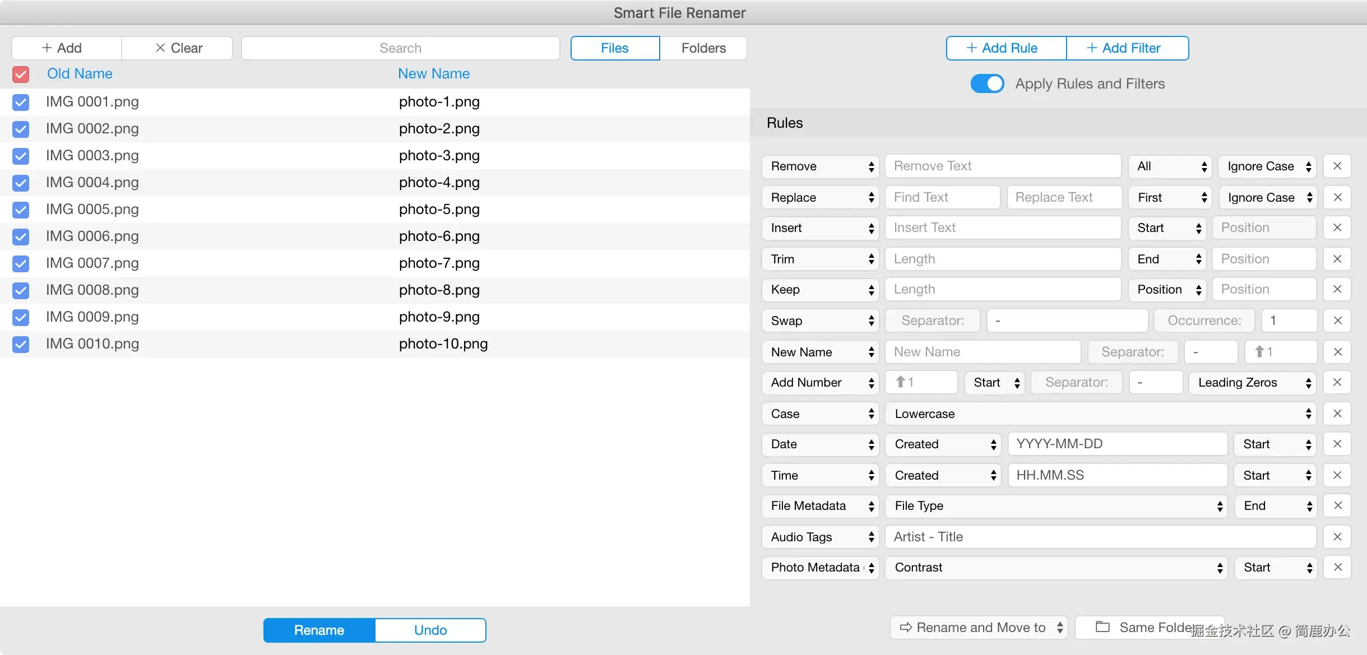This screenshot has width=1367, height=655.
Task: Open Position dropdown in Keep rule
Action: click(x=1167, y=290)
